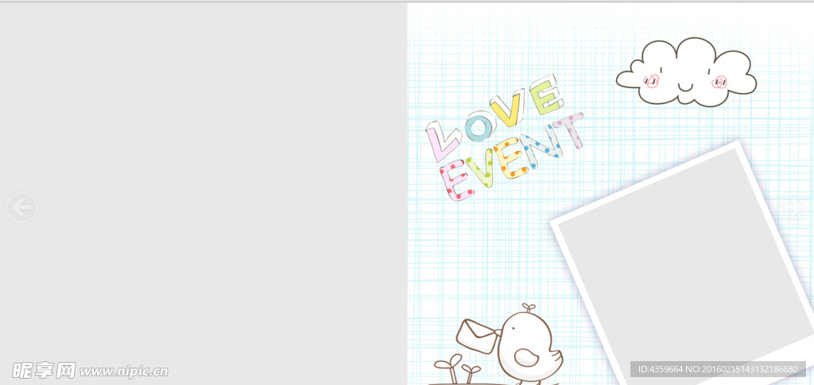
Task: Click the leaf sprout on chick's head
Action: tap(528, 306)
